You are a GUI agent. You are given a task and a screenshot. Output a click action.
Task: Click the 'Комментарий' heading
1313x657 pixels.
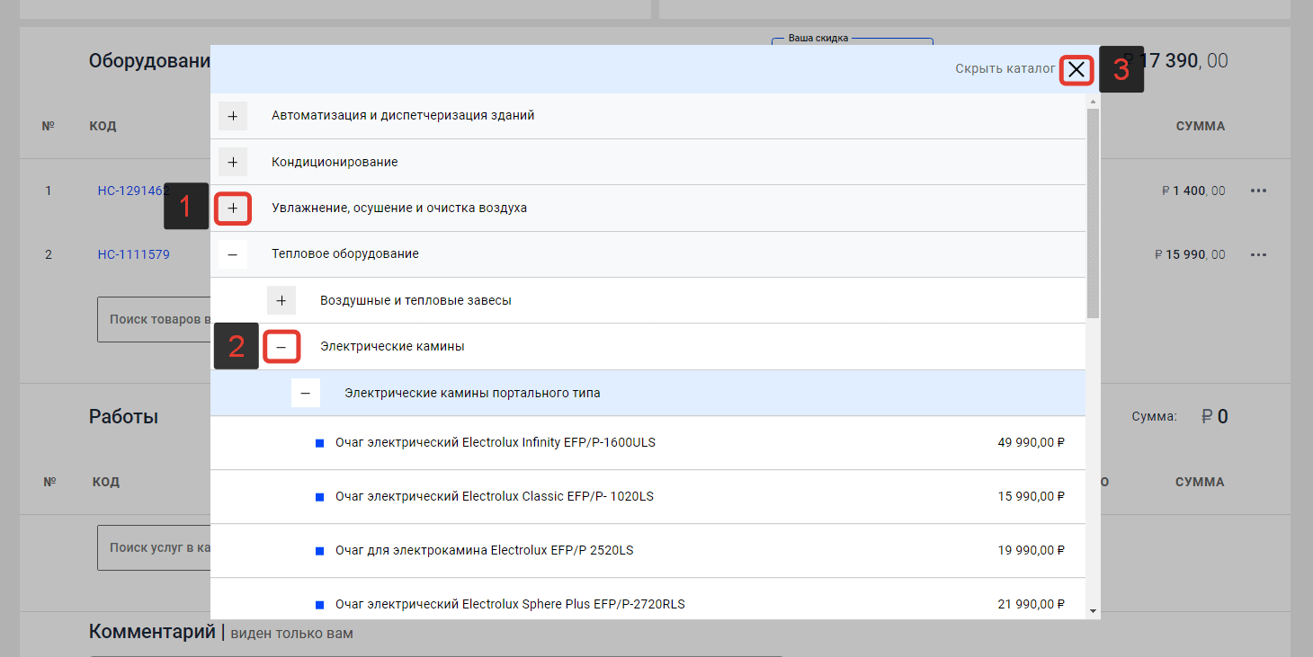[x=152, y=632]
